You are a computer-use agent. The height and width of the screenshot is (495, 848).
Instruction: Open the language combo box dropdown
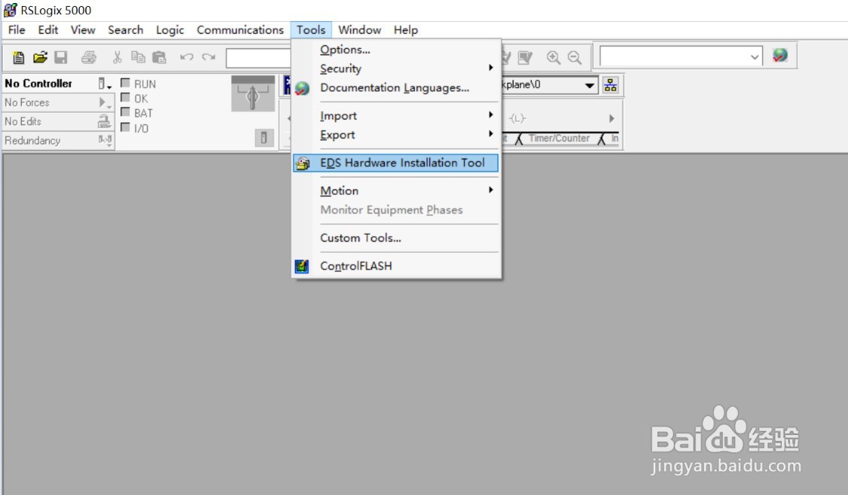(755, 56)
